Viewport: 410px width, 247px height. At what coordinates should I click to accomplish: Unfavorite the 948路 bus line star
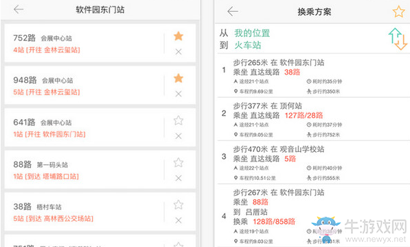[179, 78]
